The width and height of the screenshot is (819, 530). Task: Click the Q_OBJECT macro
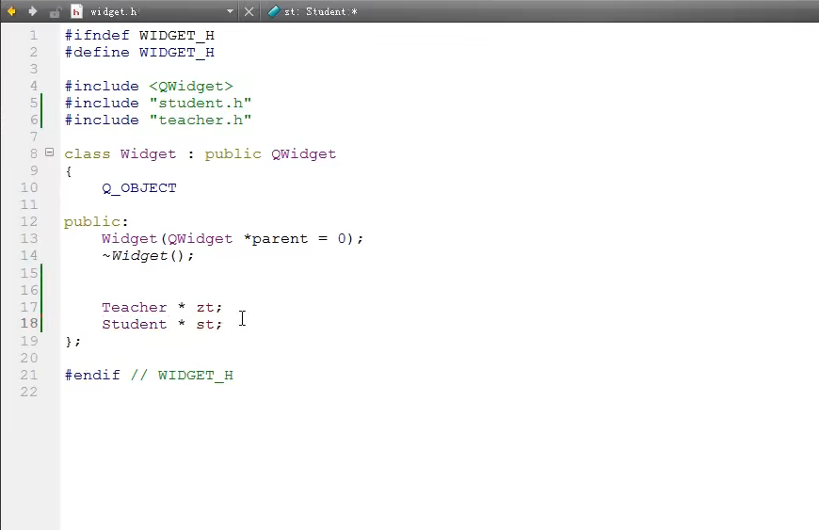click(139, 188)
